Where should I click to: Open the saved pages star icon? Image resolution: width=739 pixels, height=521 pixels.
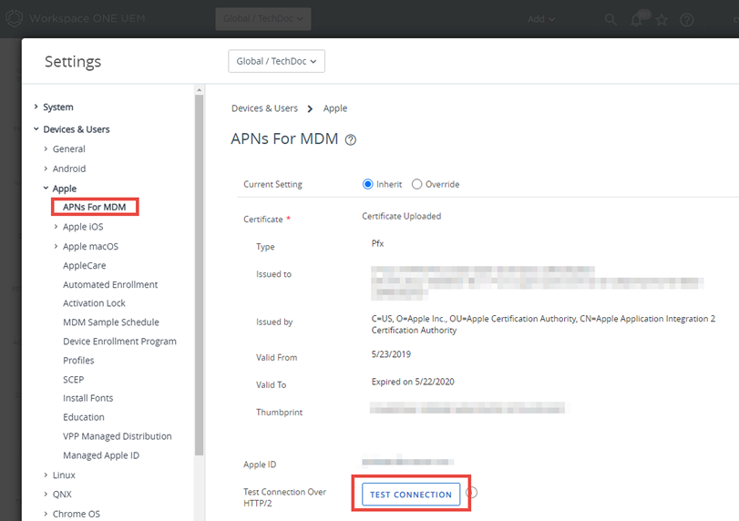tap(662, 20)
